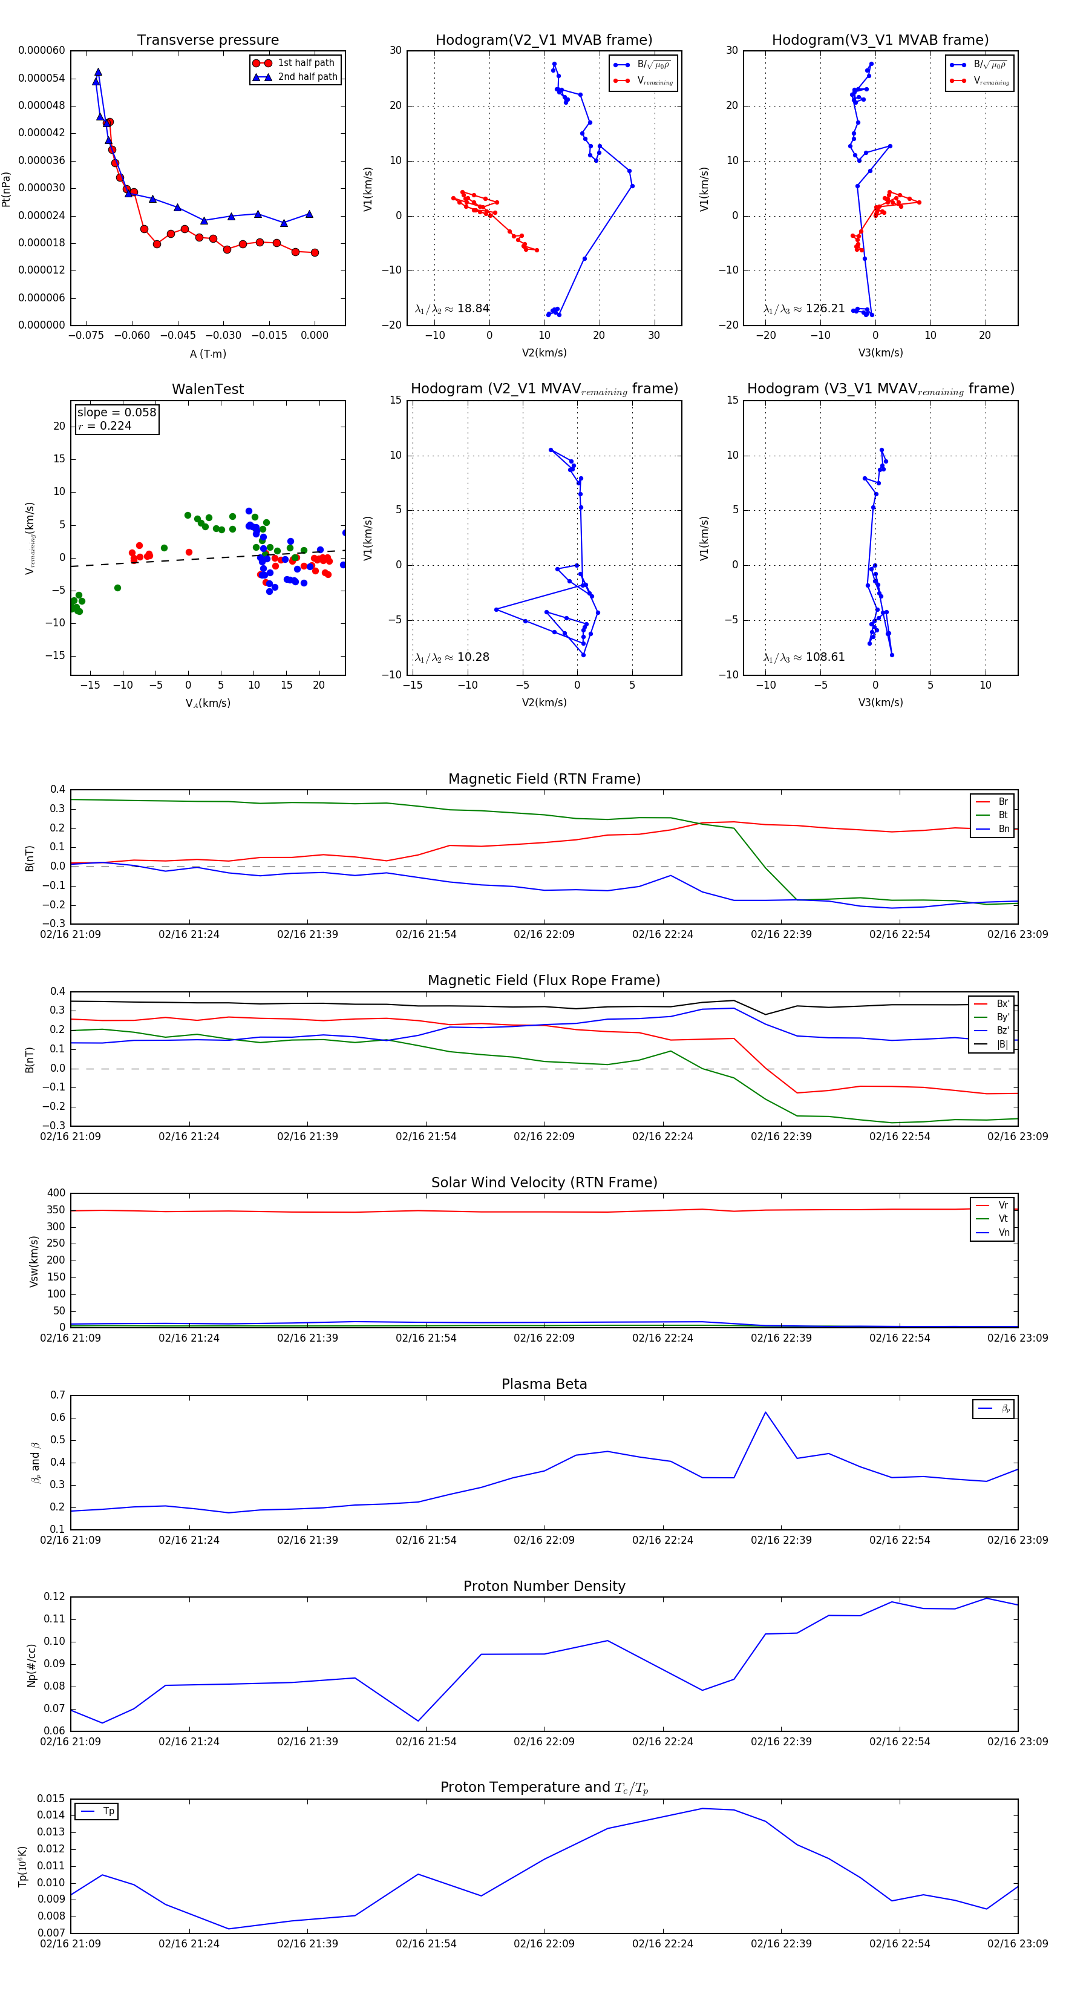The width and height of the screenshot is (1089, 1997).
Task: Select the Bx' legend entry
Action: pos(992,1004)
